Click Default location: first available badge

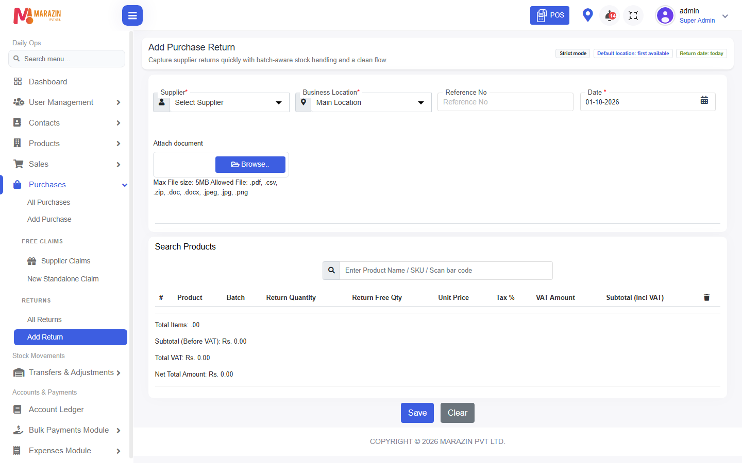(633, 54)
